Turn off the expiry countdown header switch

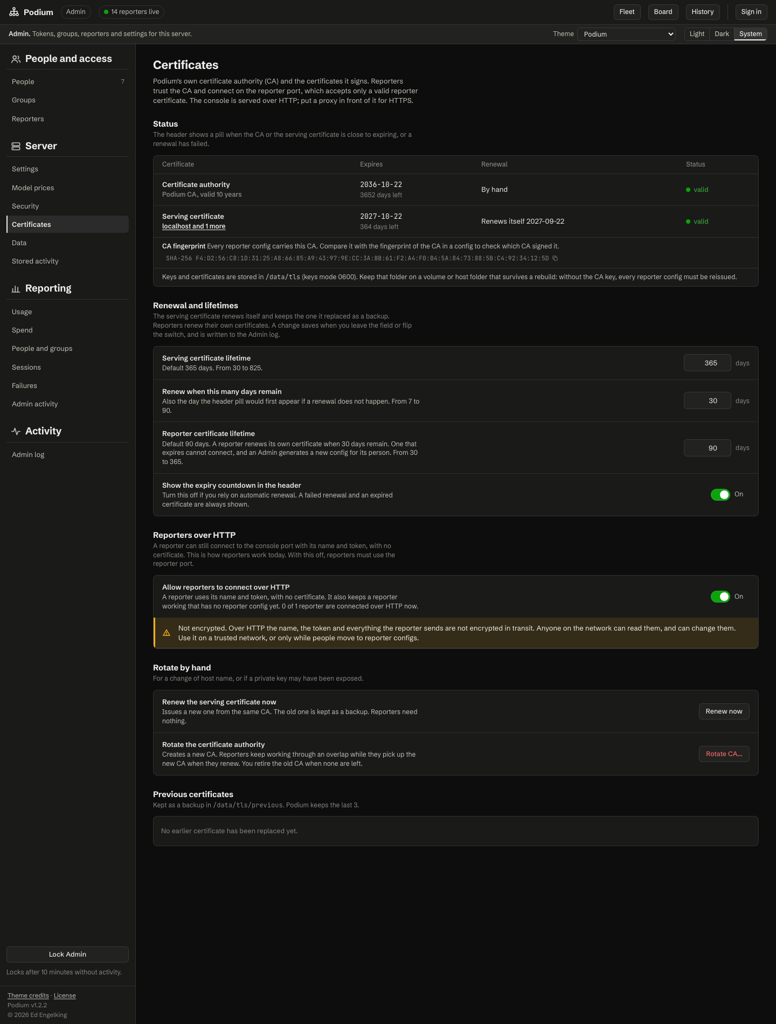point(720,495)
